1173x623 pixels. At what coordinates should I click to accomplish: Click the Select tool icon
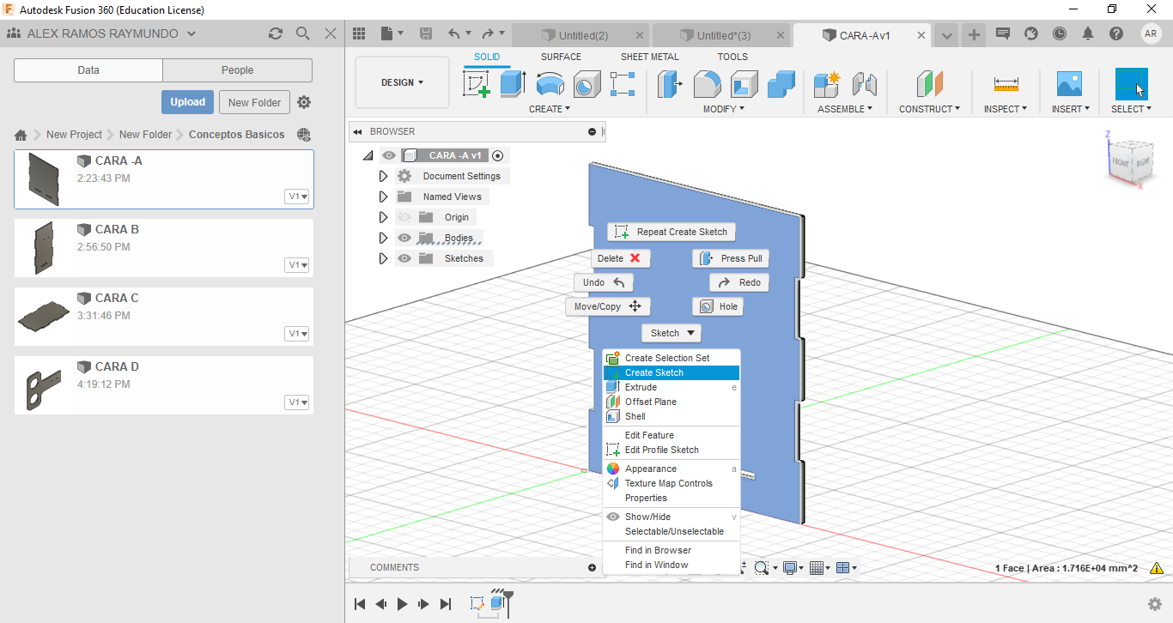click(1131, 84)
